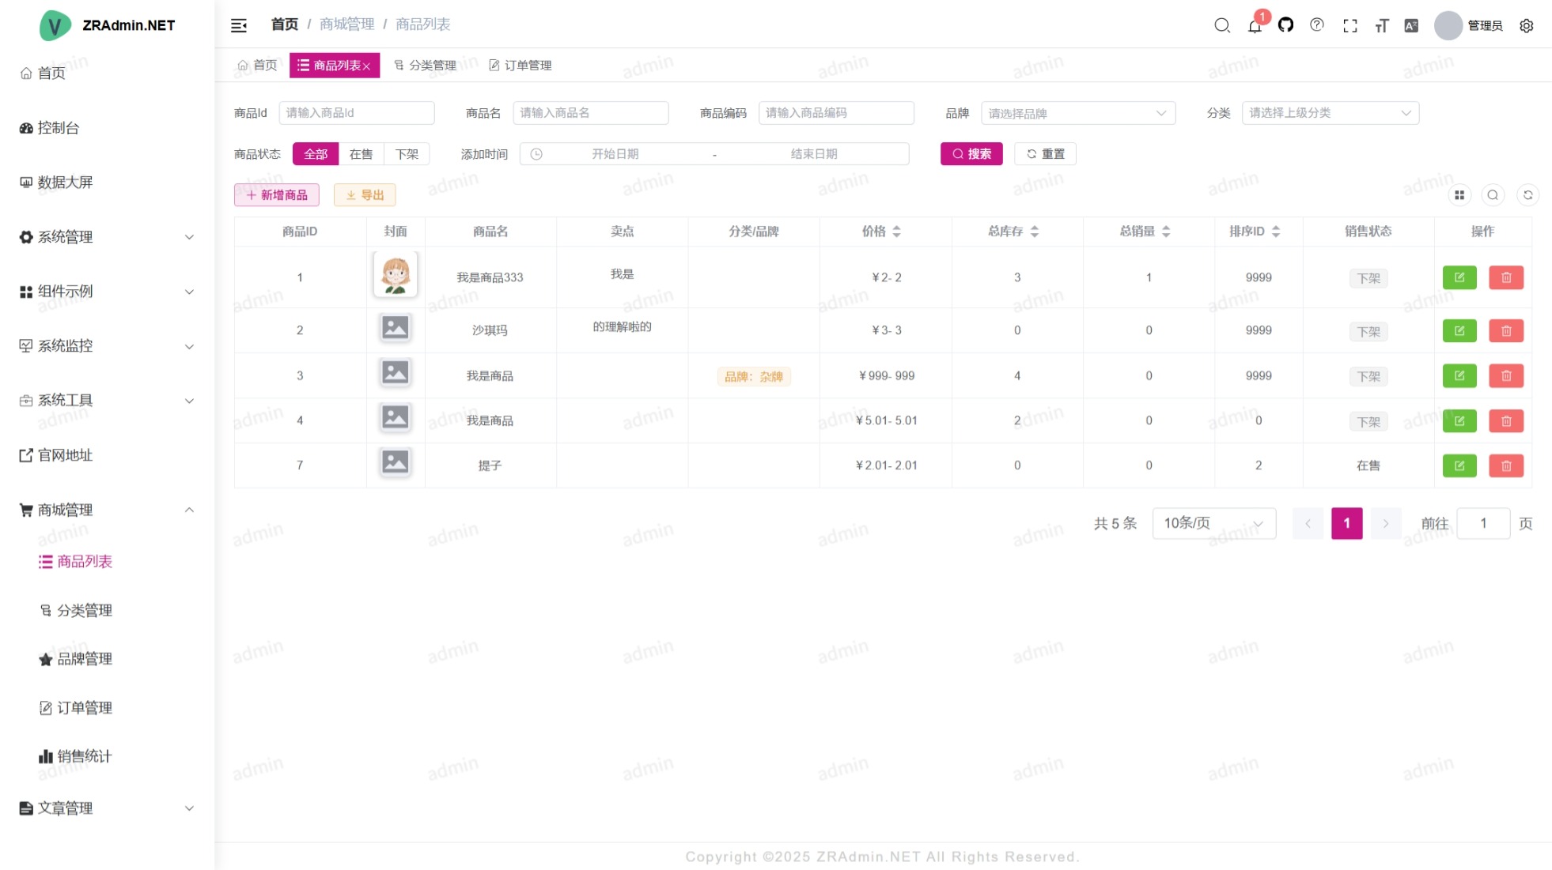
Task: Click the green edit icon for 沙琪玛
Action: (1459, 330)
